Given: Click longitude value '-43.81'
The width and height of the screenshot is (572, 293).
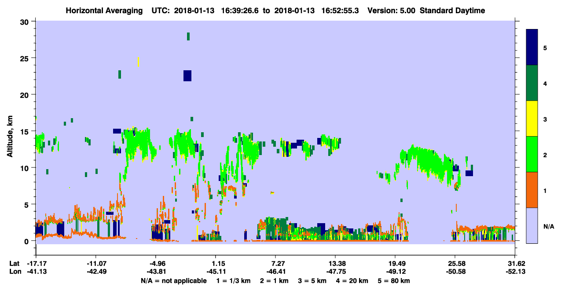Looking at the screenshot, I should (155, 271).
